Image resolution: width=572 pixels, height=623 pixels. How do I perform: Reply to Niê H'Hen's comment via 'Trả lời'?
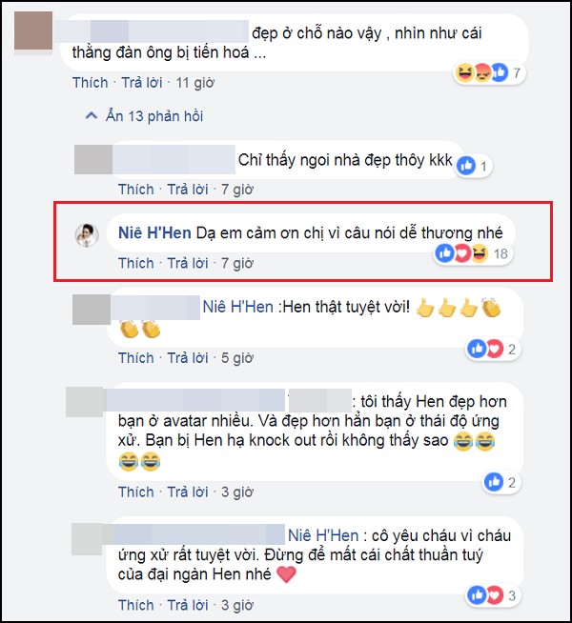coord(188,263)
